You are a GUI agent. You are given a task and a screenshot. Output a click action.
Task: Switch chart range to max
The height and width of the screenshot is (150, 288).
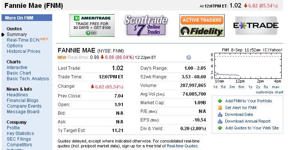pyautogui.click(x=276, y=87)
